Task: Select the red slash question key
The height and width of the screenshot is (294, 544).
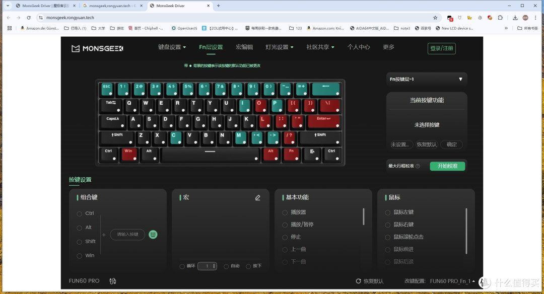Action: 289,137
